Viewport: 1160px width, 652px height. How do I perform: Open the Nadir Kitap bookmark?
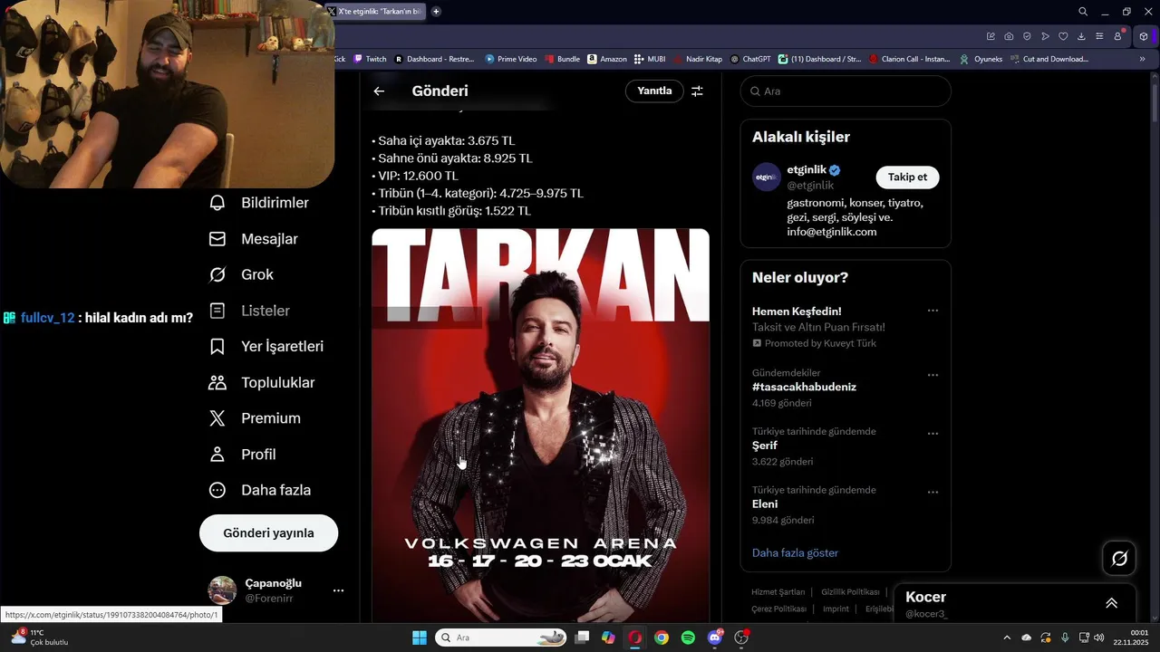697,59
